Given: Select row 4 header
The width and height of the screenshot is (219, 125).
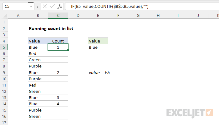Looking at the screenshot, I should tap(4, 41).
